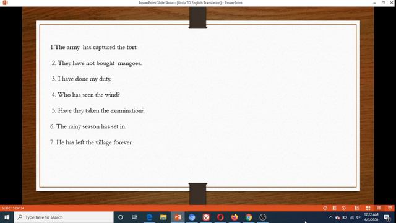Check the battery status tray icon
396x223 pixels.
point(345,217)
